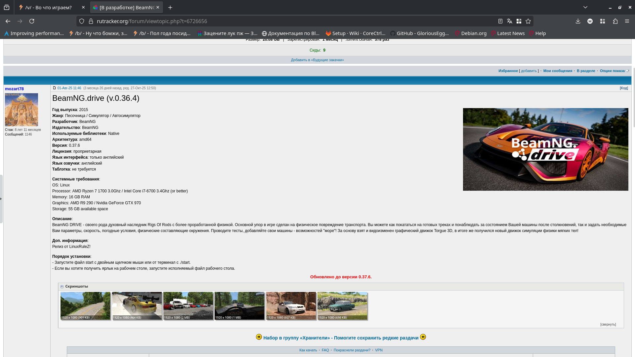Click Добавить в Будущие закачки link
Viewport: 635px width, 357px height.
(x=317, y=60)
